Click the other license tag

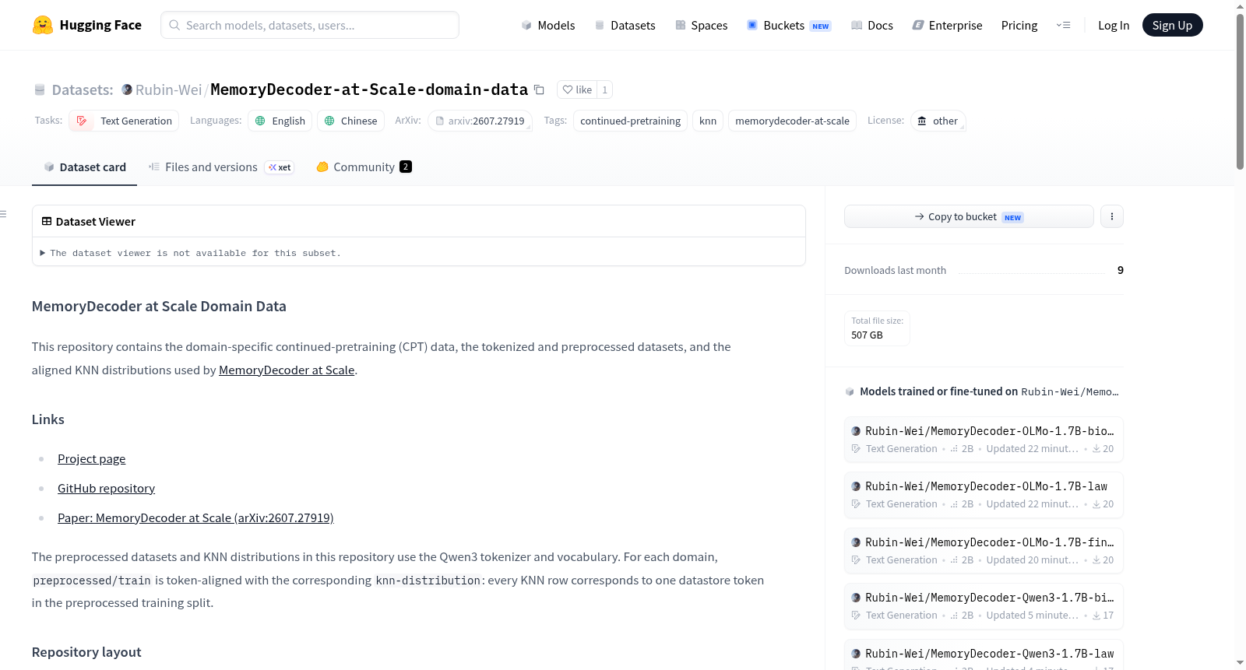click(x=938, y=121)
